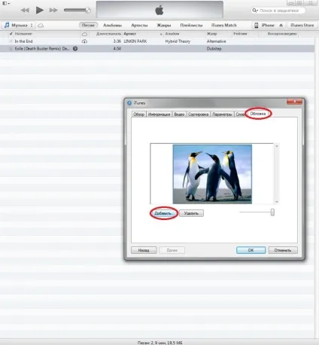Image resolution: width=319 pixels, height=345 pixels.
Task: Click the Удалить button to remove artwork
Action: click(191, 213)
